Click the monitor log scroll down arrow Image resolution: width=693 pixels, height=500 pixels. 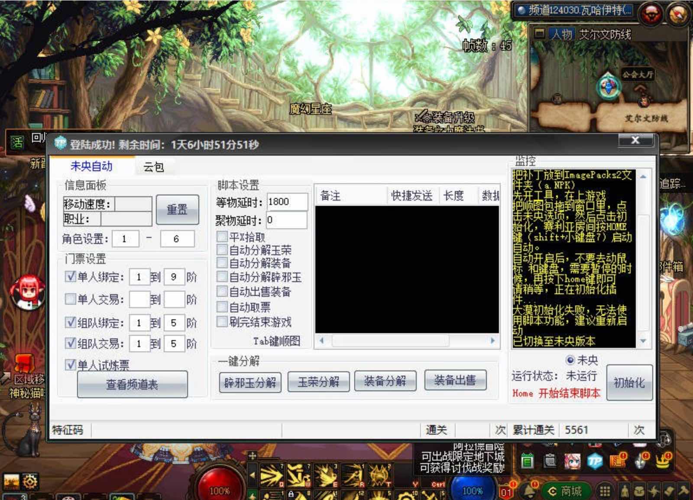pos(643,341)
